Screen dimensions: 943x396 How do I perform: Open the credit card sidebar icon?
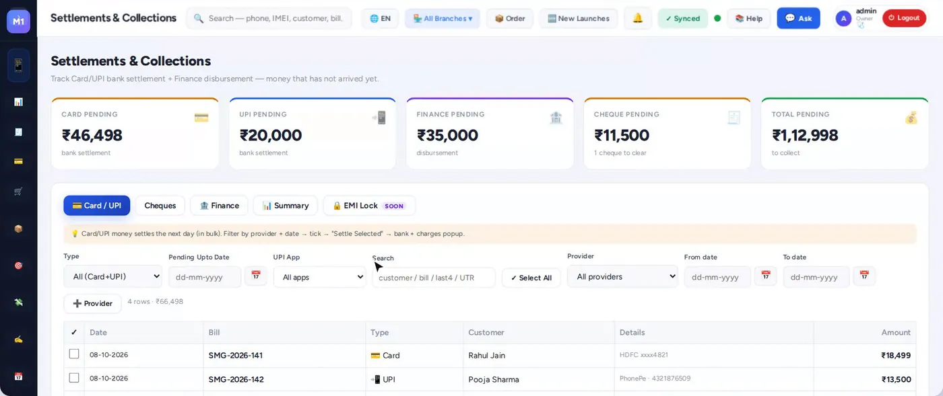click(18, 161)
